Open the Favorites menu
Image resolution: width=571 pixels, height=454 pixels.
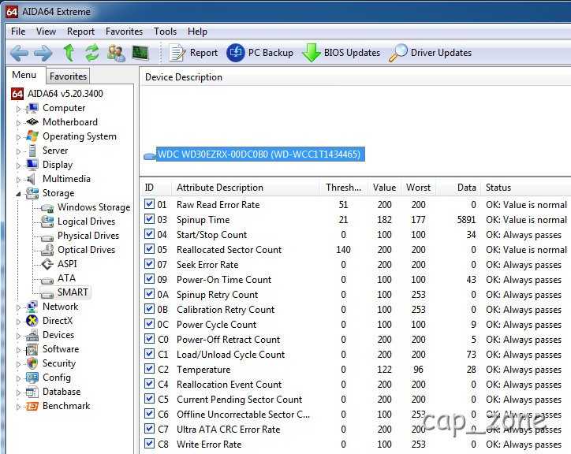124,32
